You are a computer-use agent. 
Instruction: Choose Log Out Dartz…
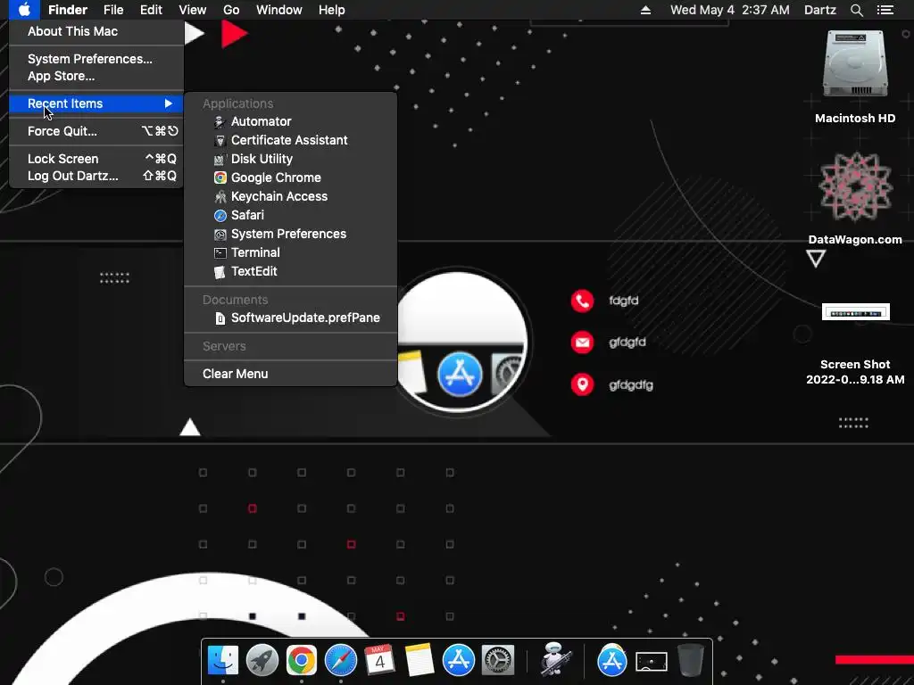coord(96,176)
